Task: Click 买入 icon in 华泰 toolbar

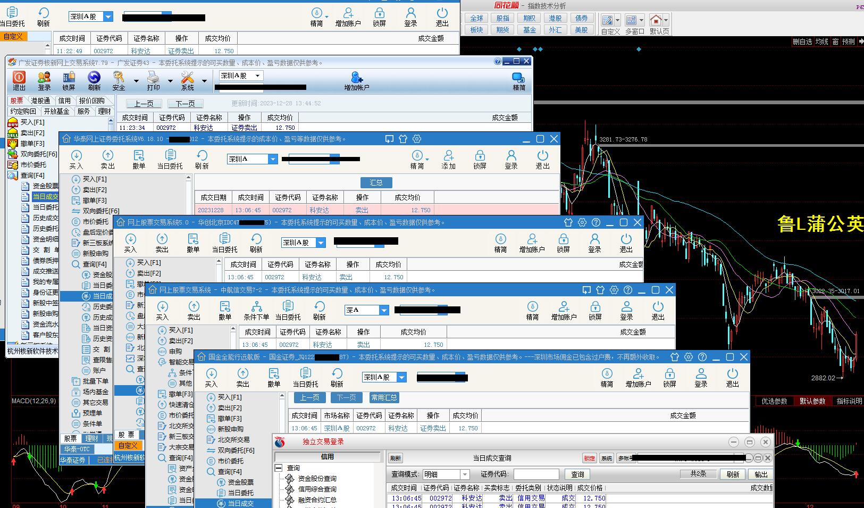Action: point(76,155)
